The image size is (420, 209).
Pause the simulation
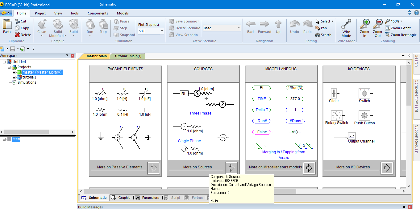(123, 21)
